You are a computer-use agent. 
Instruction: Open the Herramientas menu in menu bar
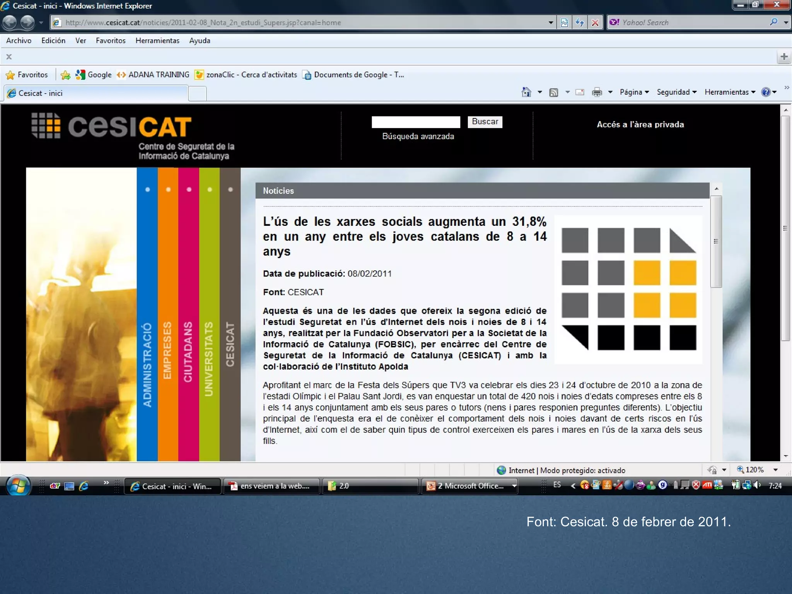click(x=157, y=41)
